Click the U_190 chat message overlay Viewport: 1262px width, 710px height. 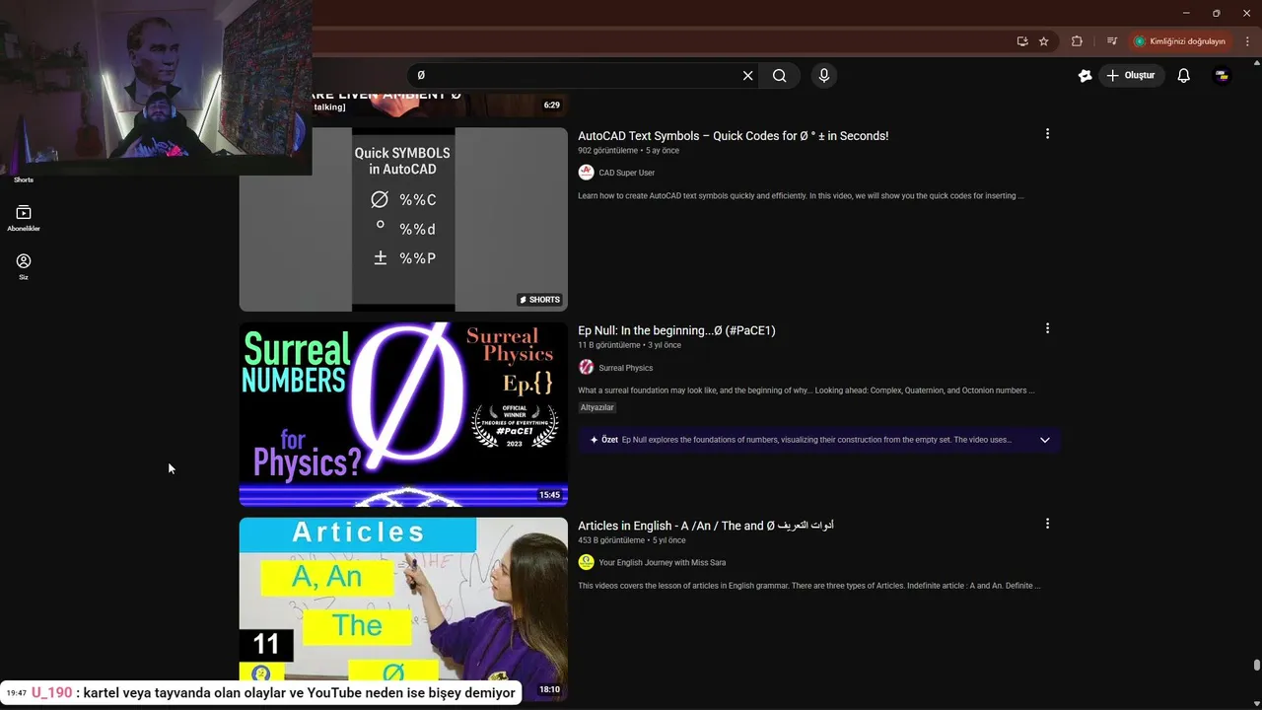(x=260, y=693)
